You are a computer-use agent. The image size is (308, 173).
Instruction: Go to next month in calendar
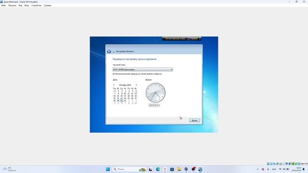point(136,85)
